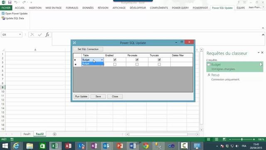Open the Requêtes du classeur pane options arrow

[259, 52]
